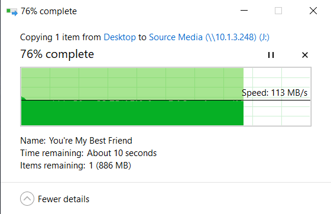Collapse the dialog with Fewer details chevron
This screenshot has height=214, width=331.
click(x=27, y=199)
